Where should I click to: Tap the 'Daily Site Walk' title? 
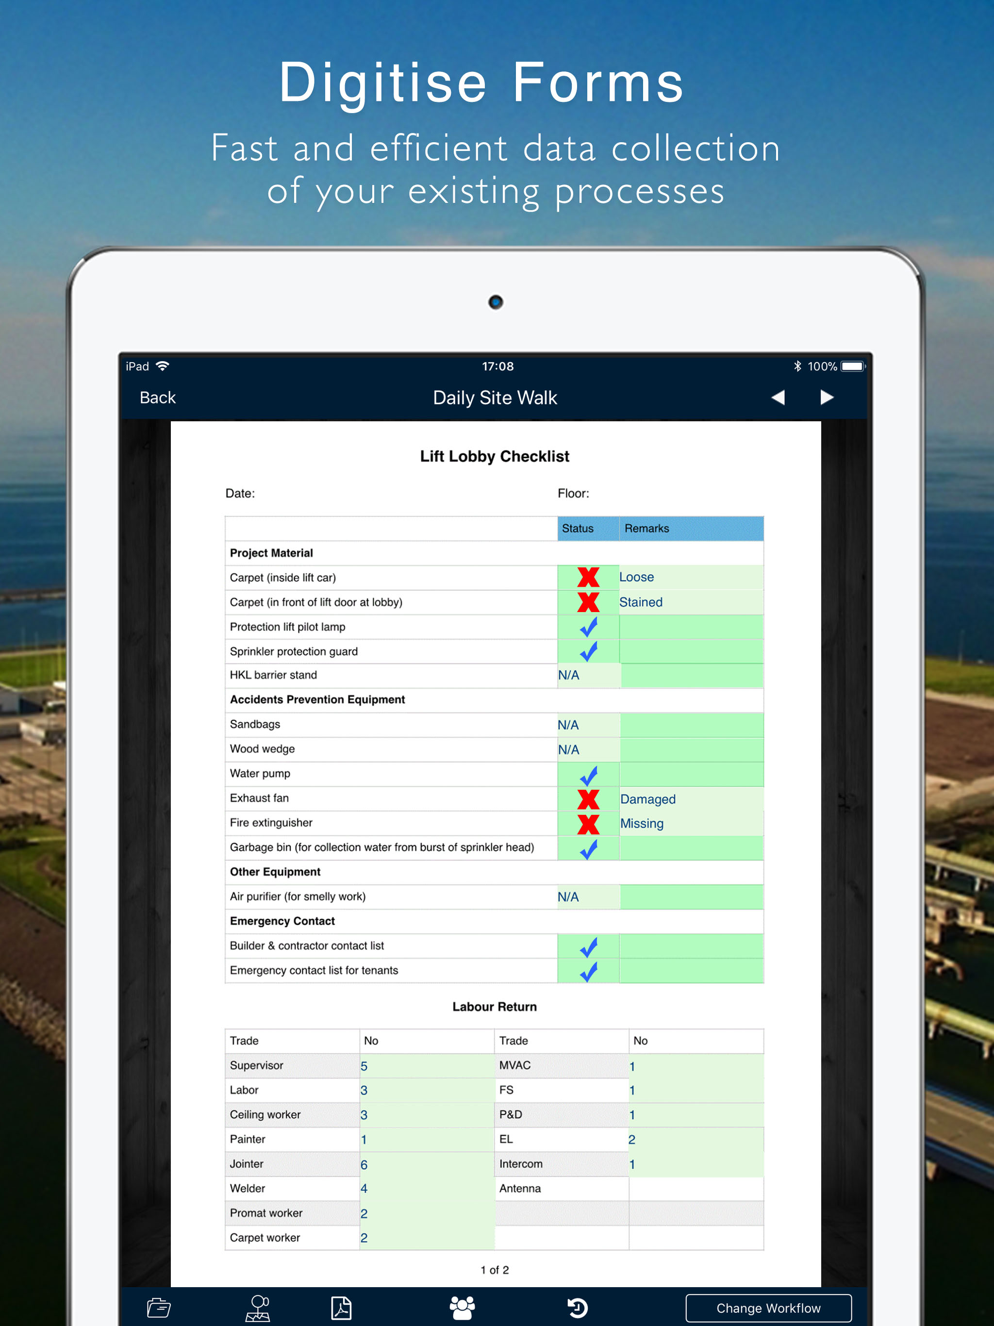click(495, 398)
